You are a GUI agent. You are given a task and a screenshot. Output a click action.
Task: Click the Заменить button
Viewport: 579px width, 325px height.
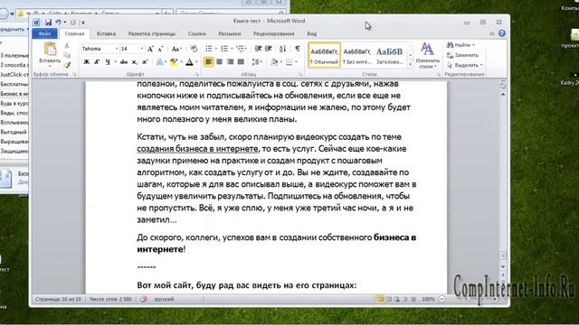click(462, 55)
